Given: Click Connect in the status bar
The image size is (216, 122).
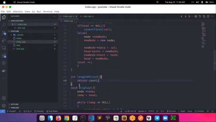Looking at the screenshot, I should click(x=39, y=111).
